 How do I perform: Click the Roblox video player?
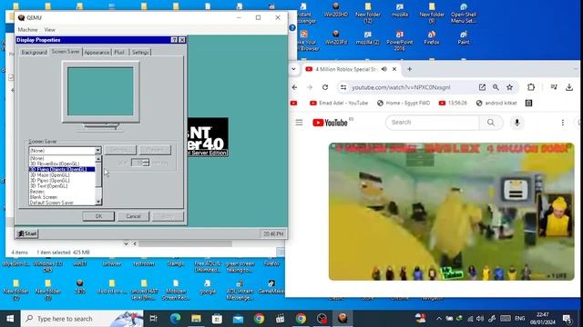[x=452, y=212]
